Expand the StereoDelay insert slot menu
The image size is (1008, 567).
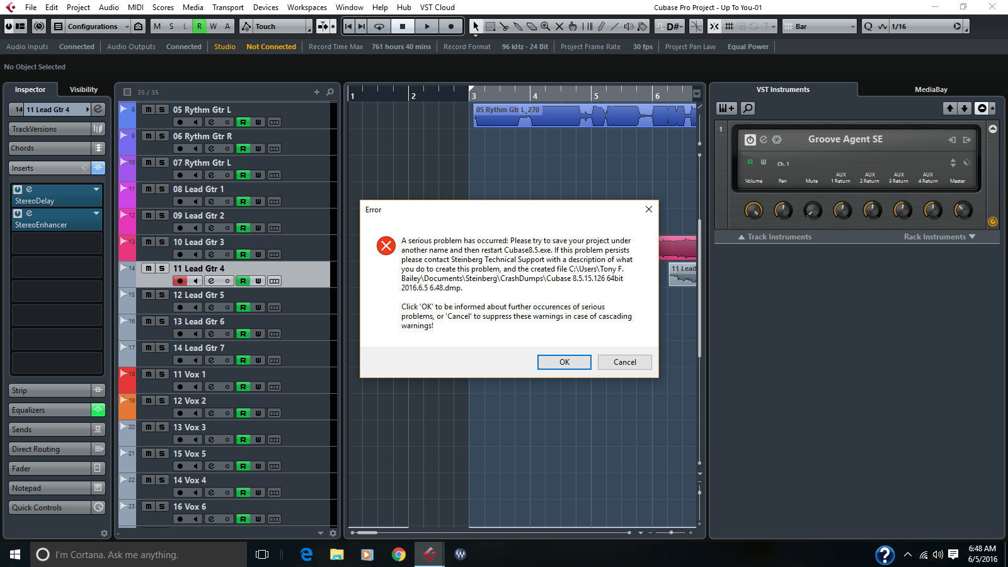tap(96, 189)
